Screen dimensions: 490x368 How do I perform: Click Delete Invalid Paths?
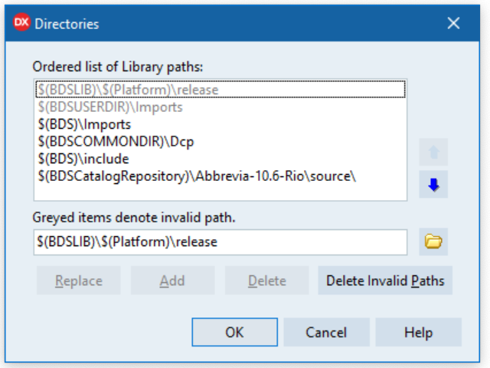385,281
